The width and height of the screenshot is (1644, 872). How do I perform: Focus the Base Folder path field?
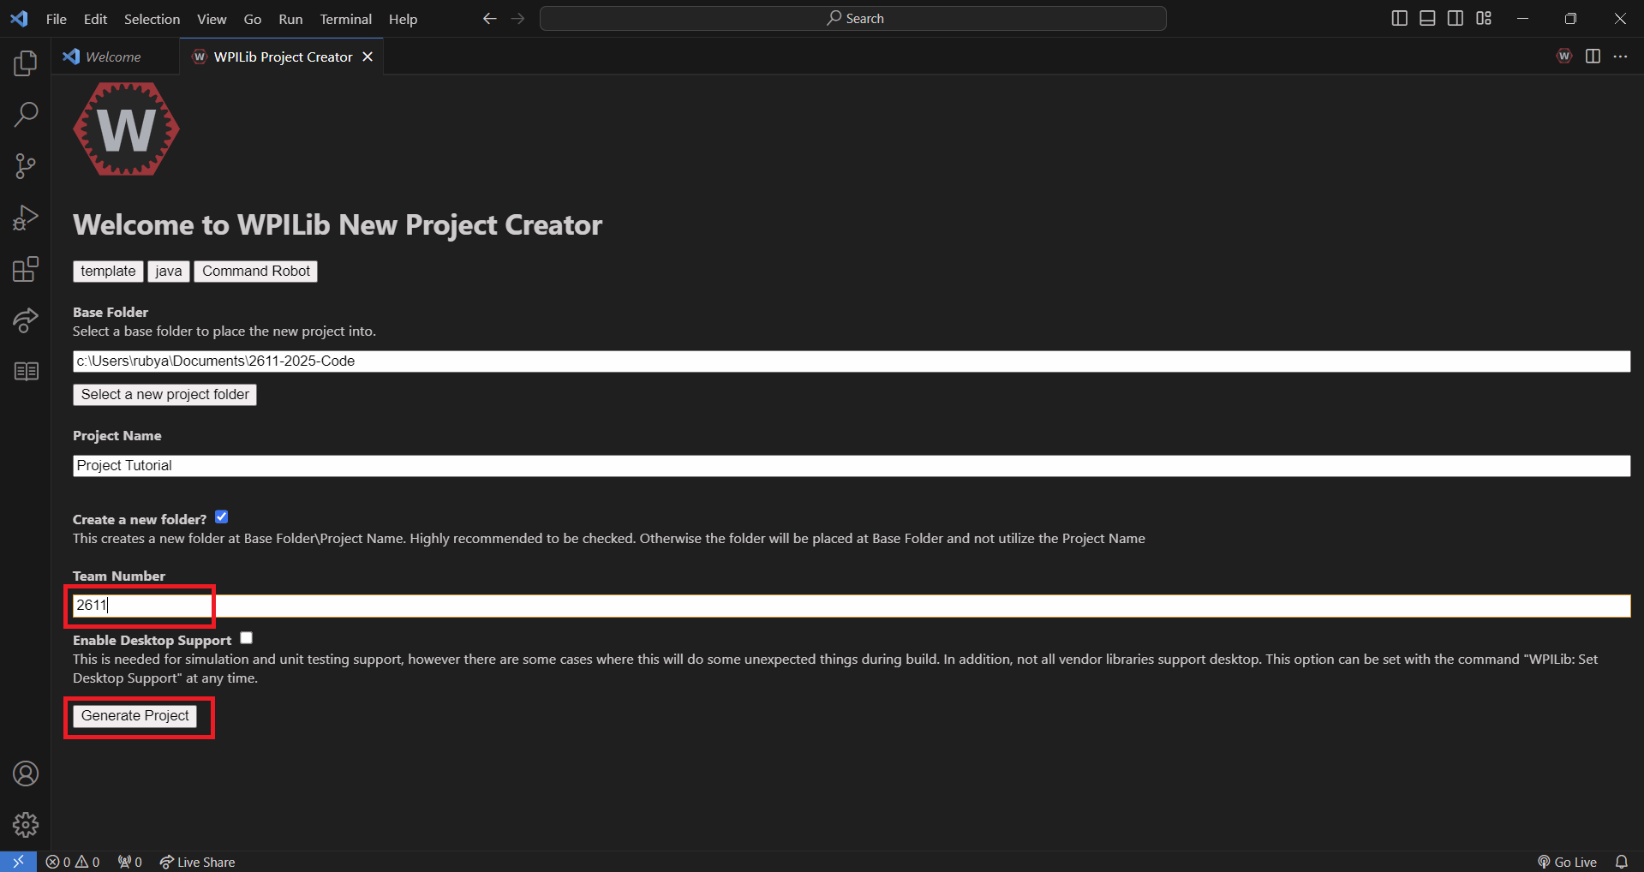point(852,361)
